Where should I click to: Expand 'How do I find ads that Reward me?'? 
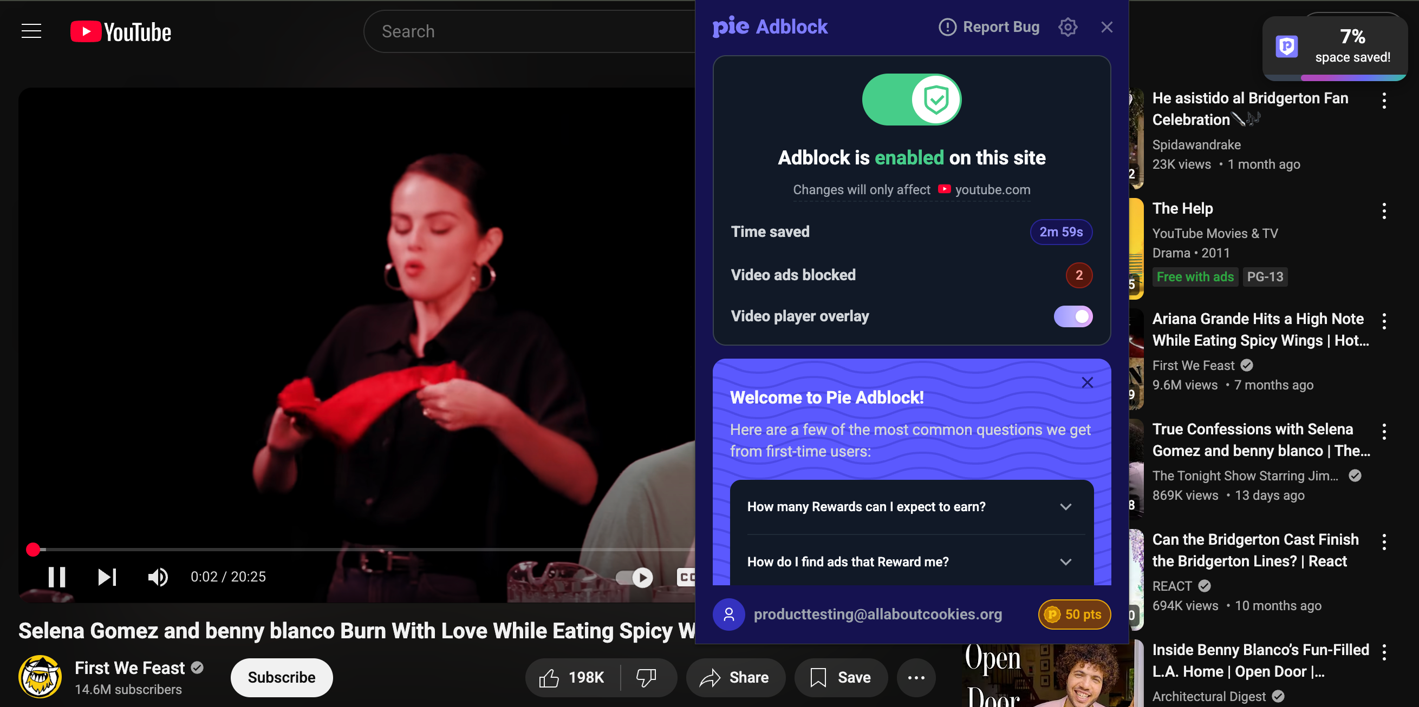pyautogui.click(x=912, y=561)
